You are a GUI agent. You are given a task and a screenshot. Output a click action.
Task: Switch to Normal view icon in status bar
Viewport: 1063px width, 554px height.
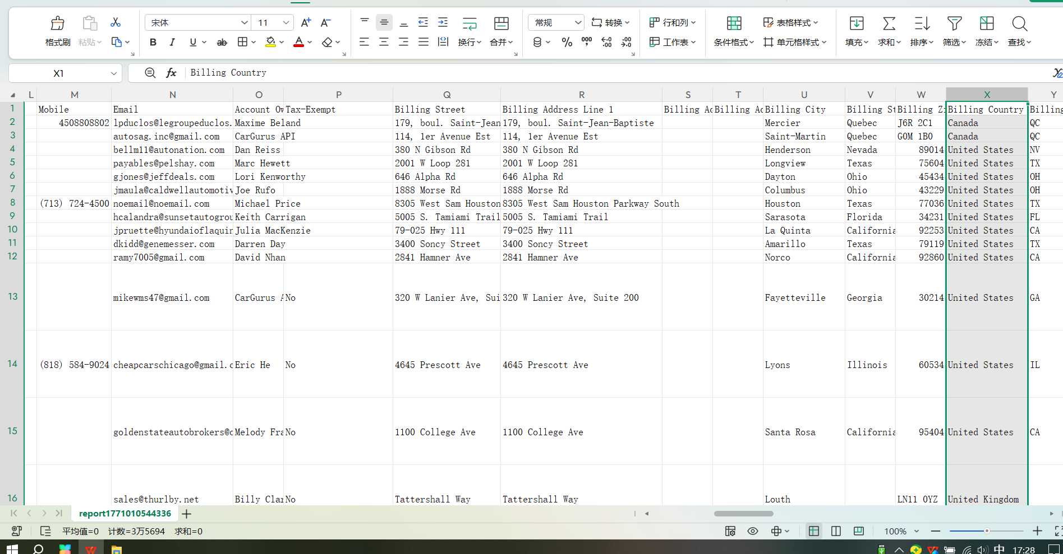[x=813, y=531]
